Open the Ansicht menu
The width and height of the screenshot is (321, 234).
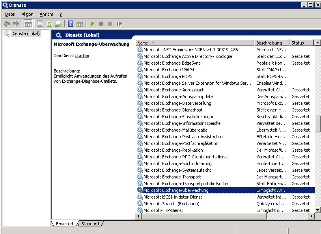click(47, 14)
